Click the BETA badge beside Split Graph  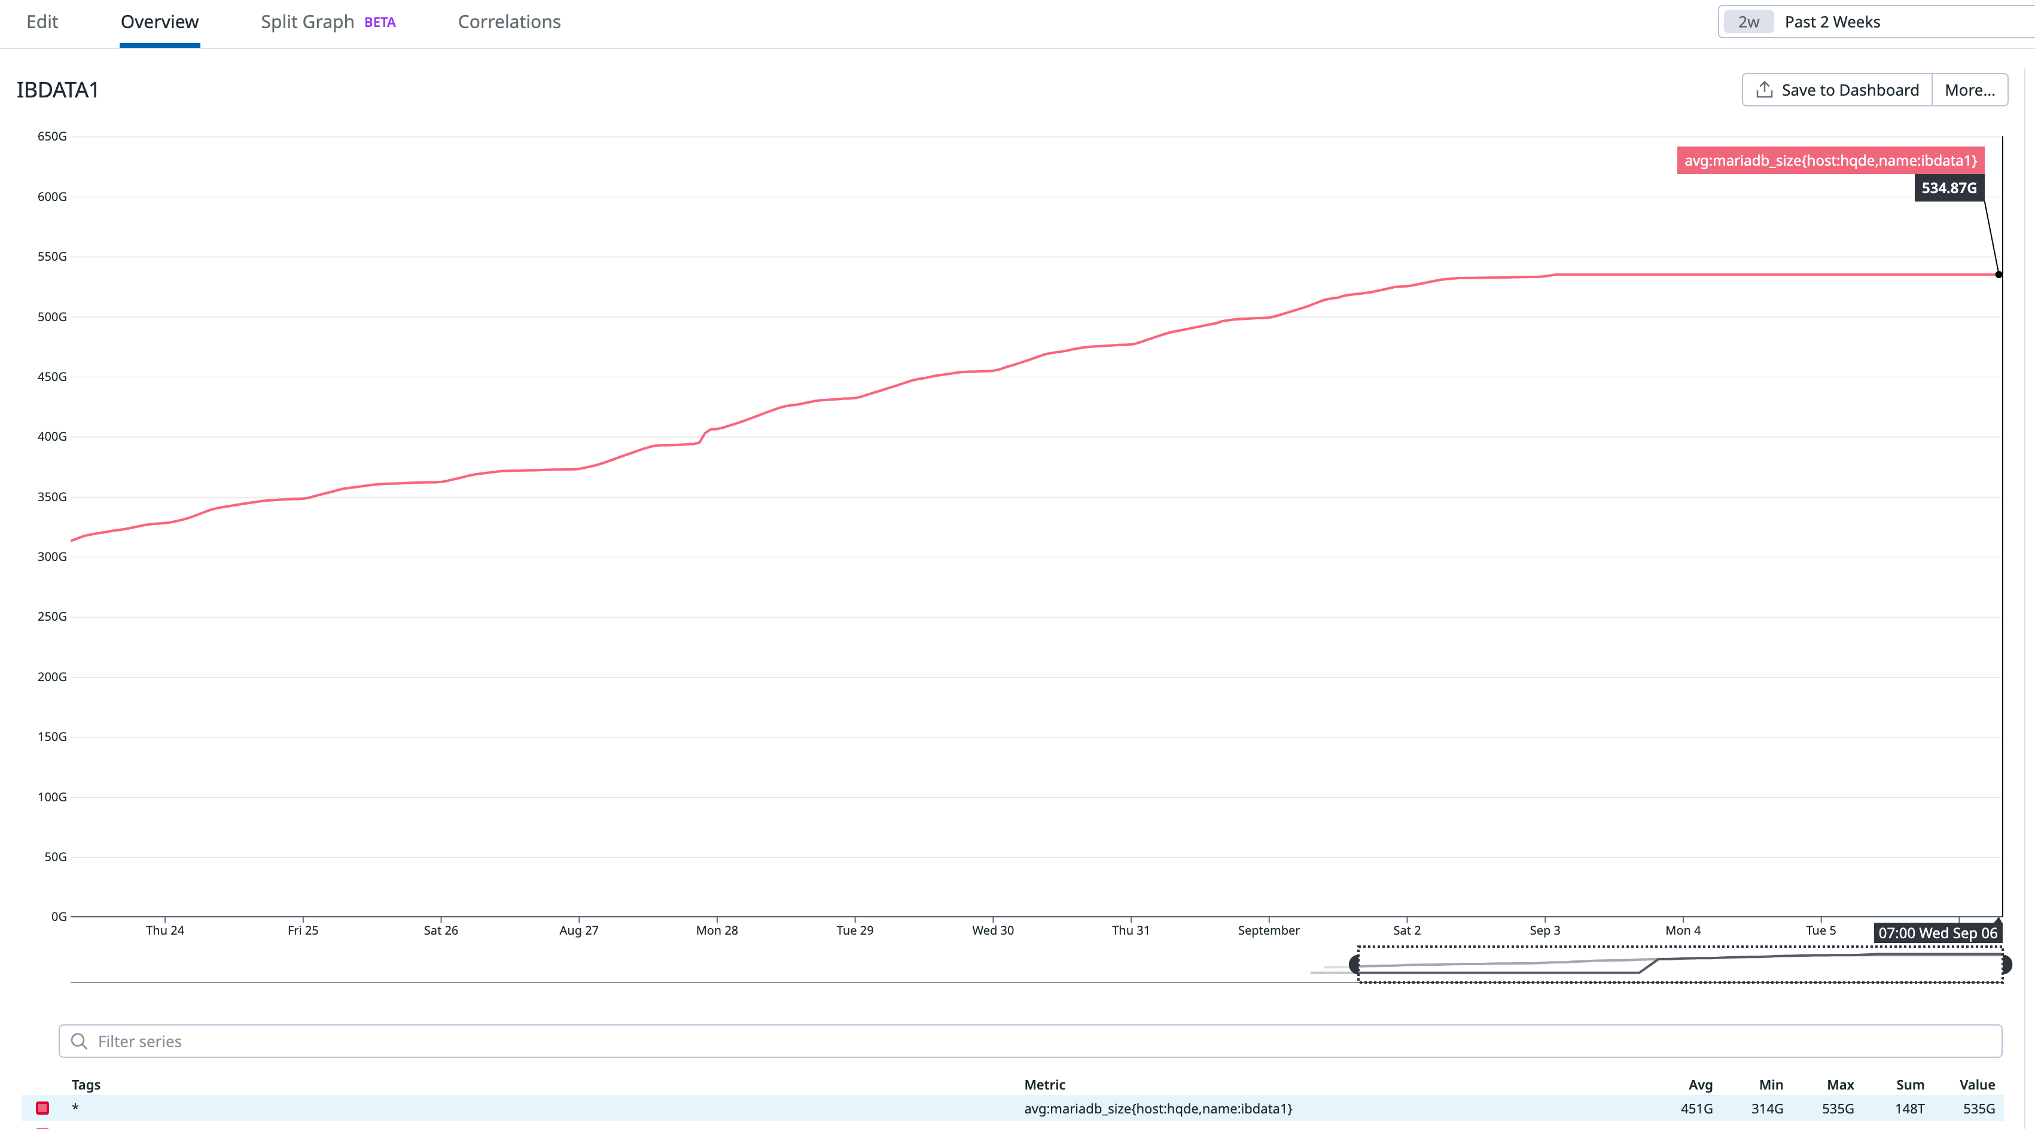point(379,22)
